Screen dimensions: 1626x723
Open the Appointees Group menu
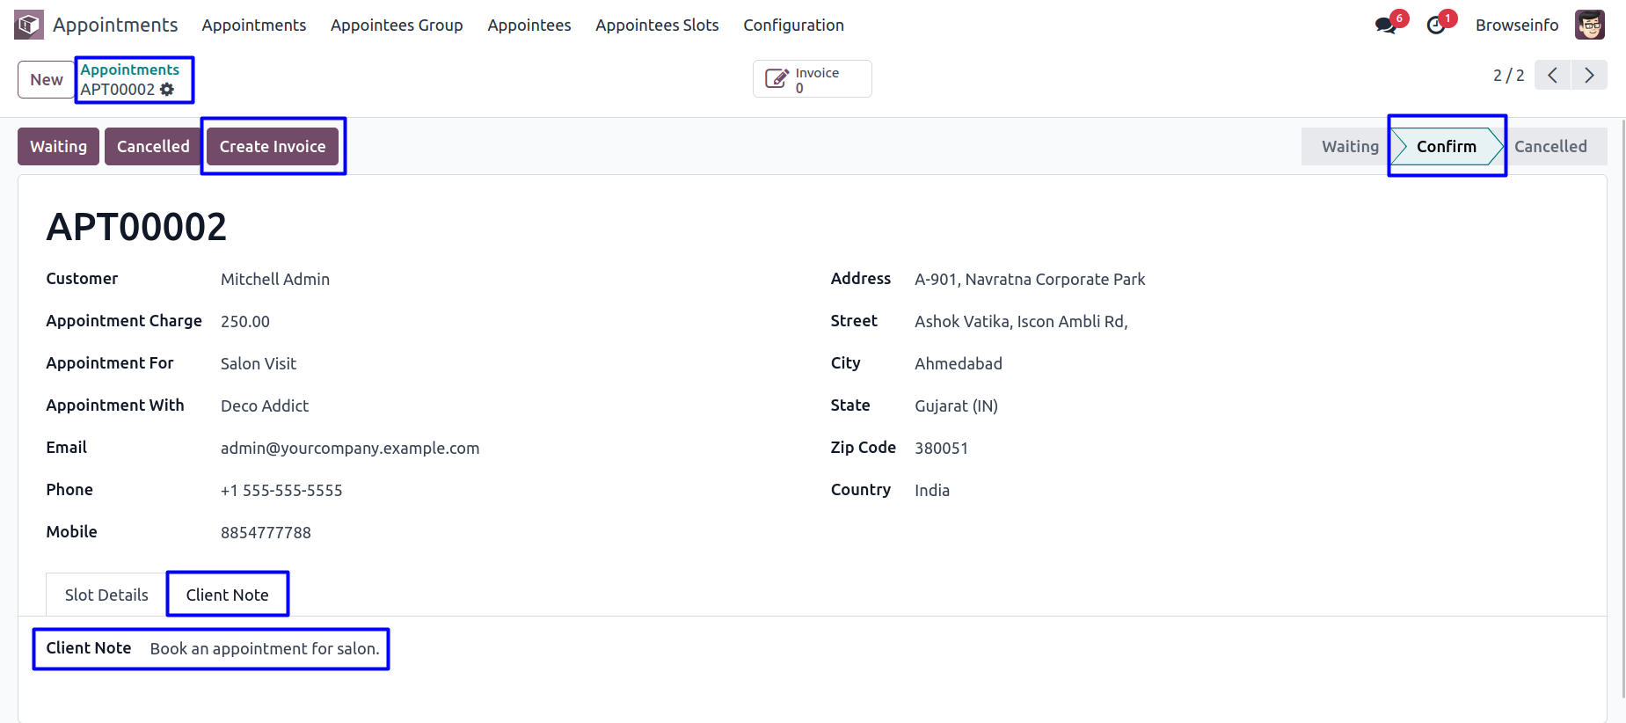click(x=397, y=26)
